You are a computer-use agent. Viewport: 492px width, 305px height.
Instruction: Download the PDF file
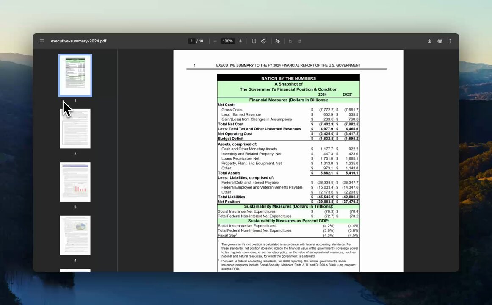coord(429,41)
